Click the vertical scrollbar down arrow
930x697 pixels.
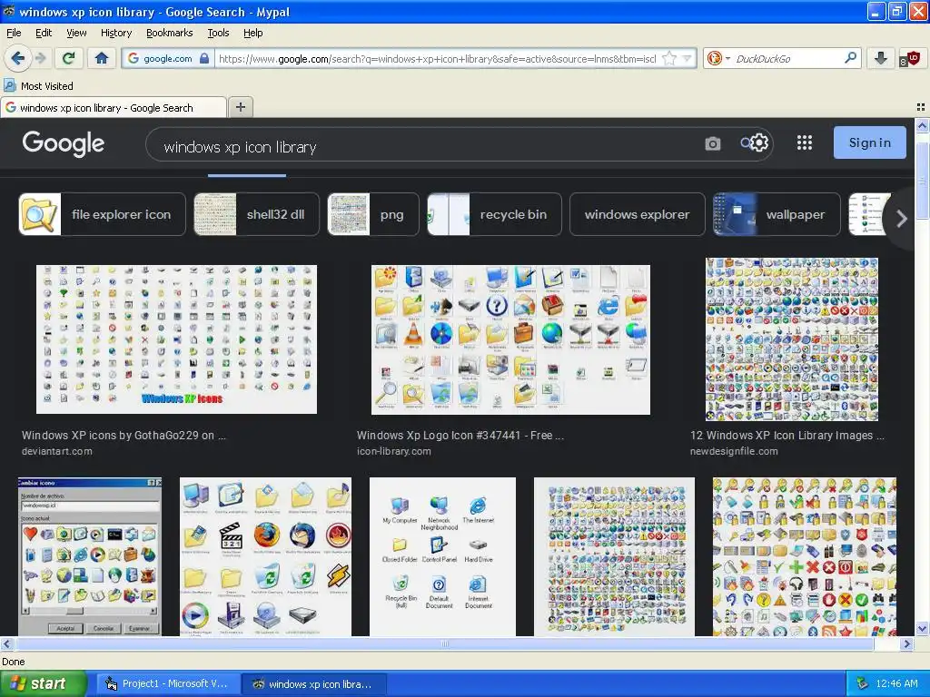(x=922, y=629)
